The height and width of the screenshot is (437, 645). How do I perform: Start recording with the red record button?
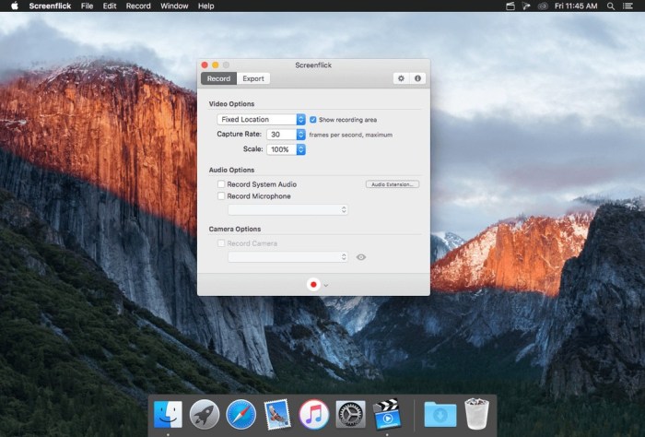tap(313, 285)
